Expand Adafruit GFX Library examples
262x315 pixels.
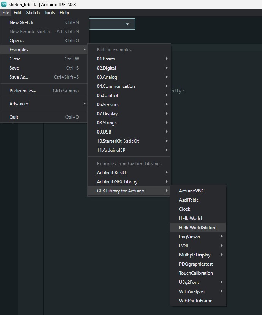(129, 182)
